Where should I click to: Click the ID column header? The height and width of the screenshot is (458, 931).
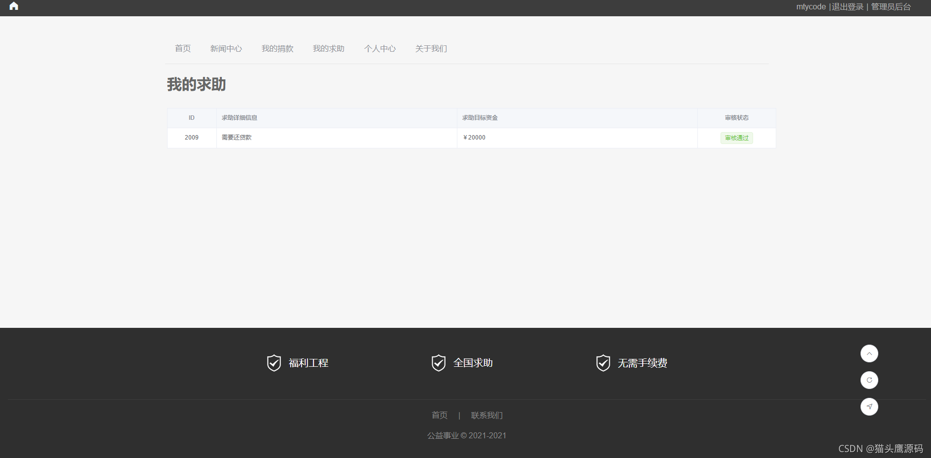coord(192,118)
